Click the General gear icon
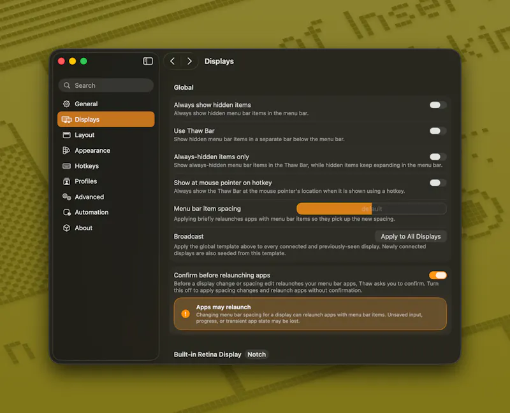This screenshot has width=510, height=413. coord(66,104)
